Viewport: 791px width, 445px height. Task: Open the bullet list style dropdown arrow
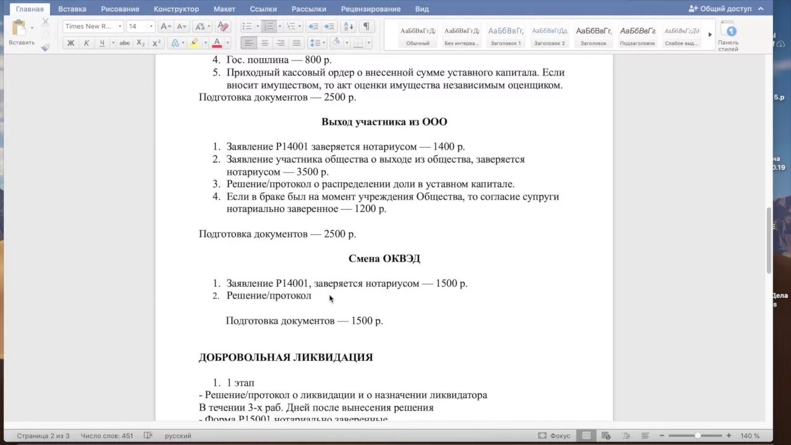(258, 27)
